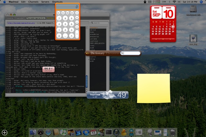
Task: Click the yellow sticky note widget
Action: pyautogui.click(x=154, y=89)
